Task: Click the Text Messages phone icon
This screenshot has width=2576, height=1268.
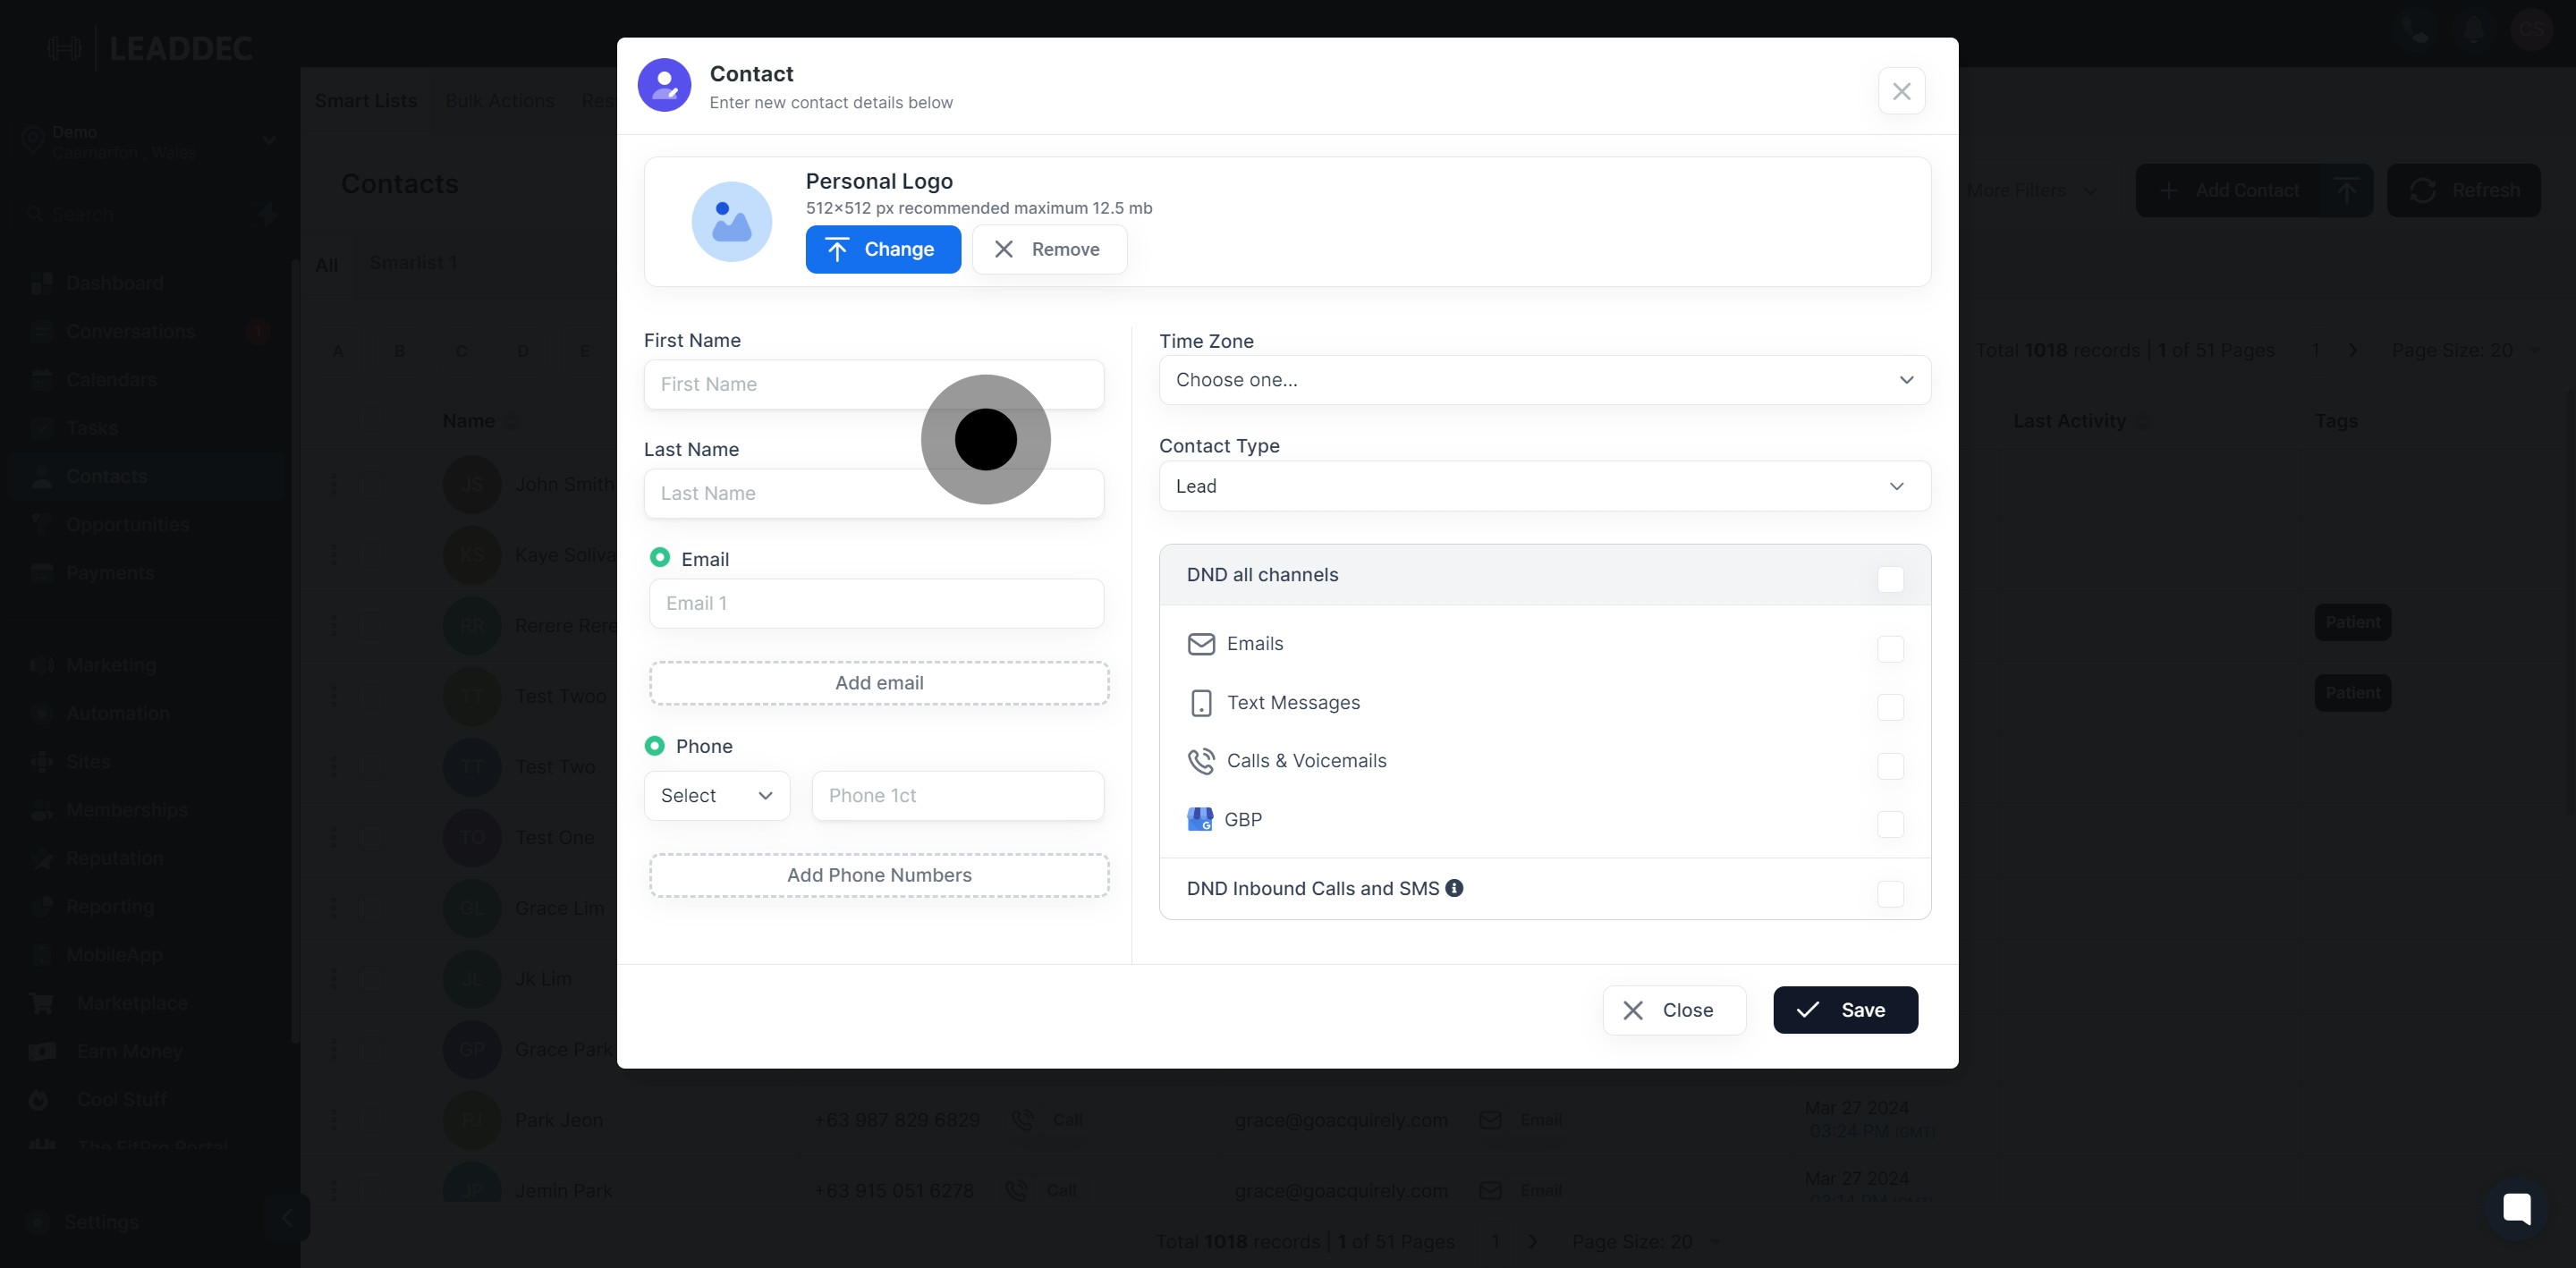Action: (1201, 703)
